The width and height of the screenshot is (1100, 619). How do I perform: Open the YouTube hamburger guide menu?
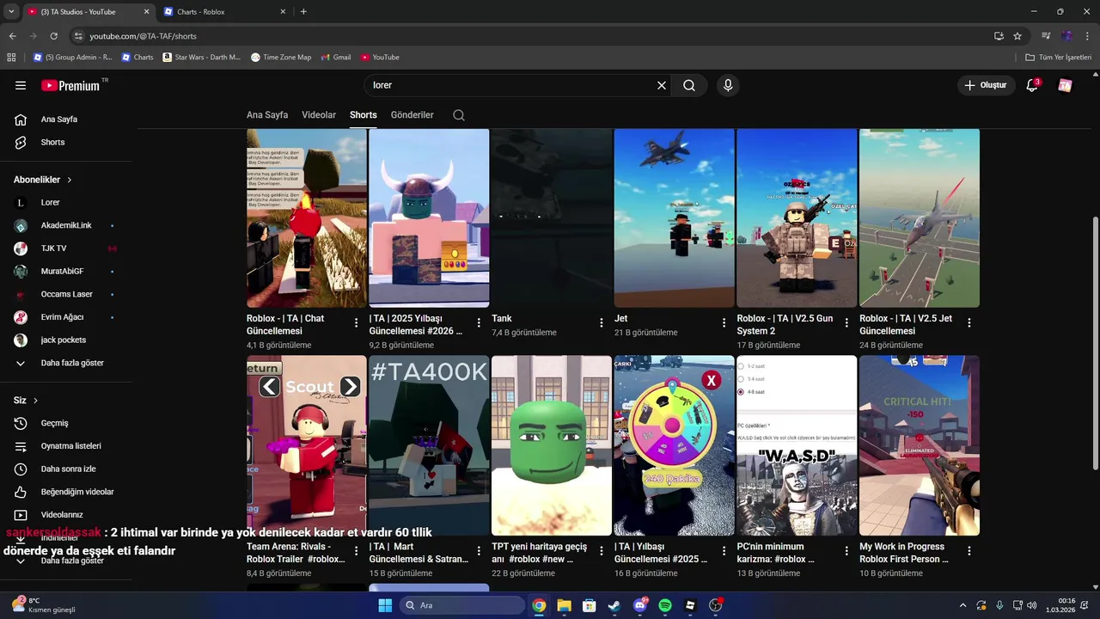coord(21,85)
